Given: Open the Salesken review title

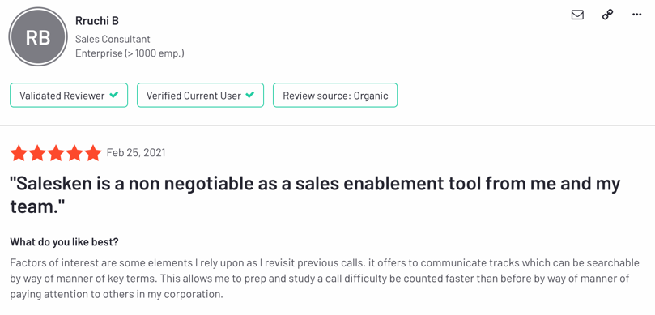Looking at the screenshot, I should [315, 194].
